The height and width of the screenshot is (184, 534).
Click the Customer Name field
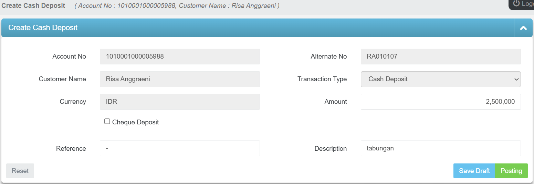point(179,79)
